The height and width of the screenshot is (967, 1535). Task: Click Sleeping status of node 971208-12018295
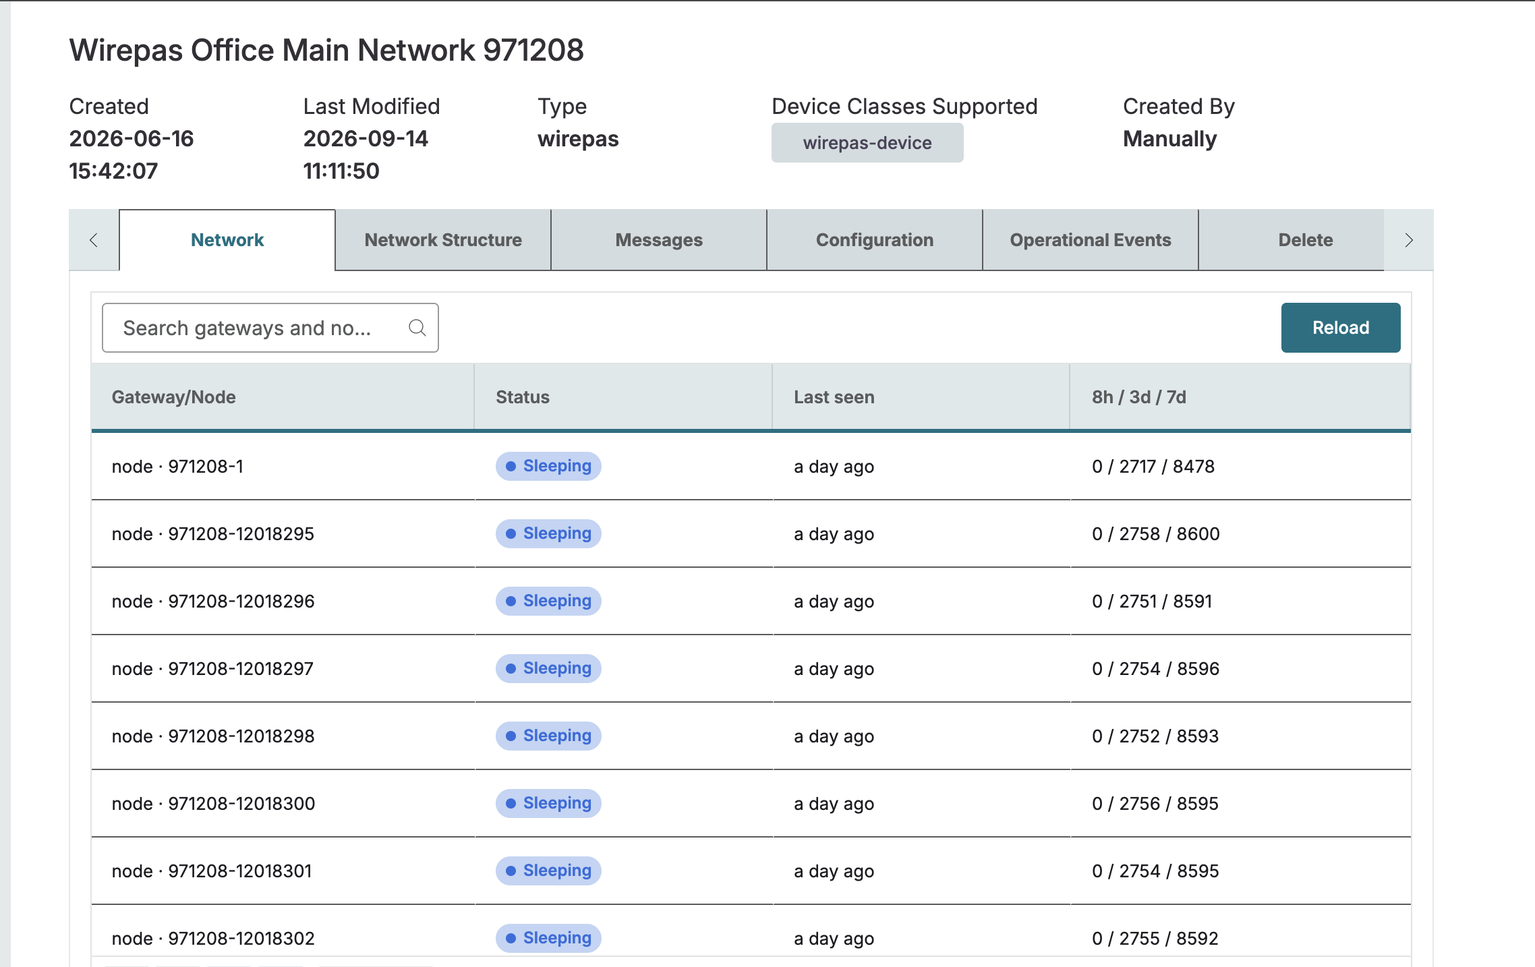point(548,534)
